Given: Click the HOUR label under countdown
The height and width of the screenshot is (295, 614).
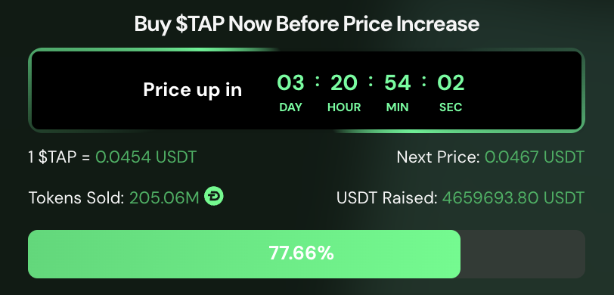Looking at the screenshot, I should 344,107.
